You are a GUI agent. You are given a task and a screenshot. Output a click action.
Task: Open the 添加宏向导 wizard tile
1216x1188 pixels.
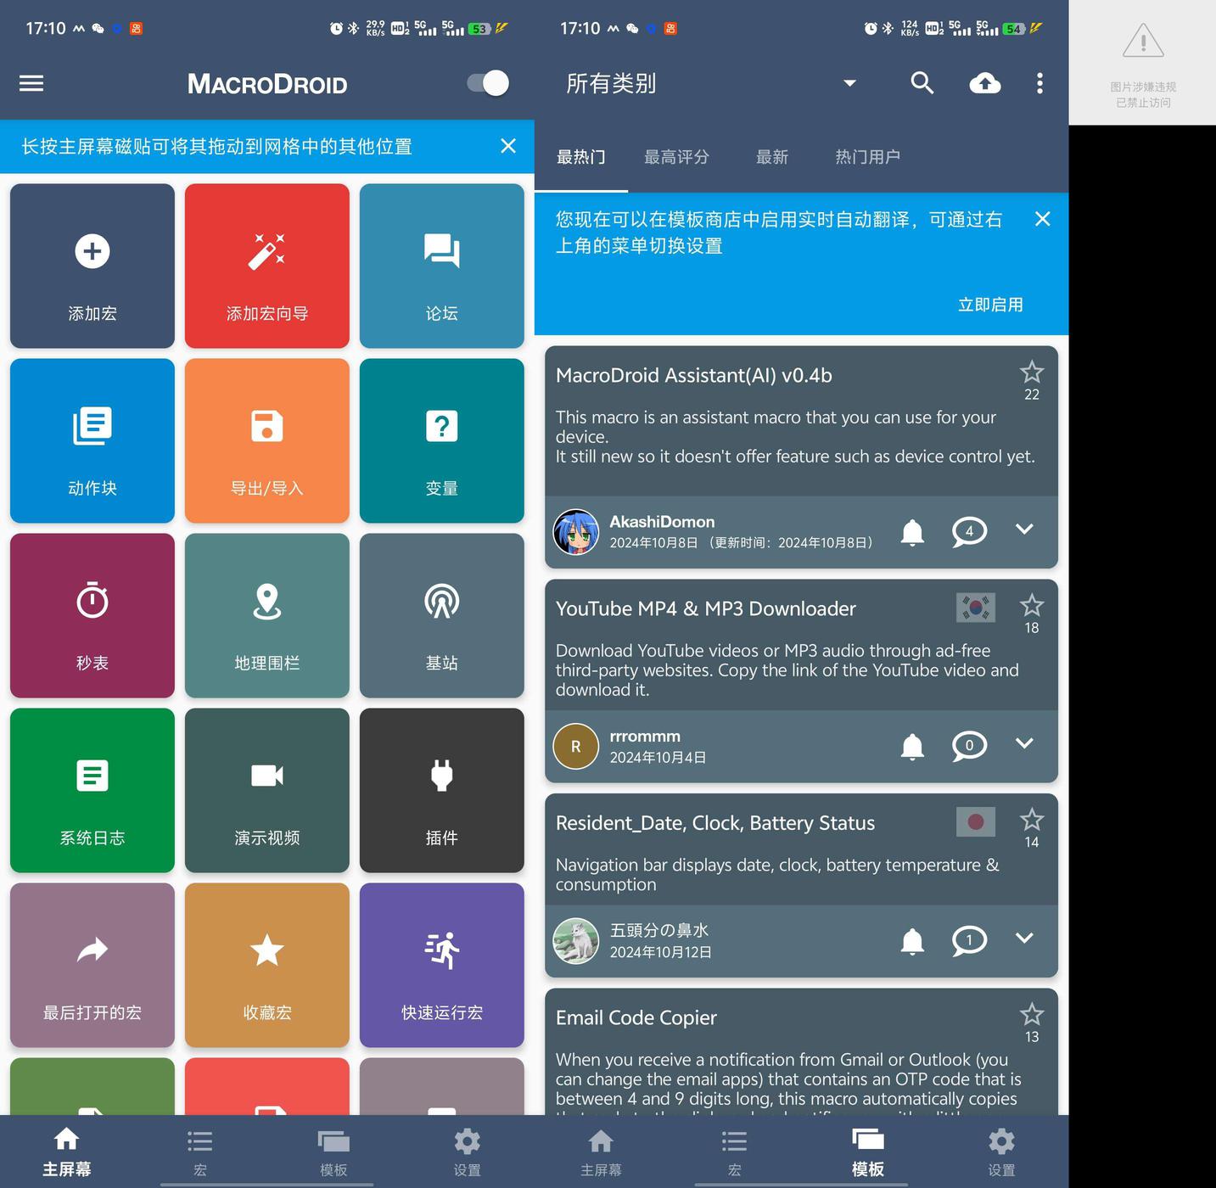pos(267,266)
